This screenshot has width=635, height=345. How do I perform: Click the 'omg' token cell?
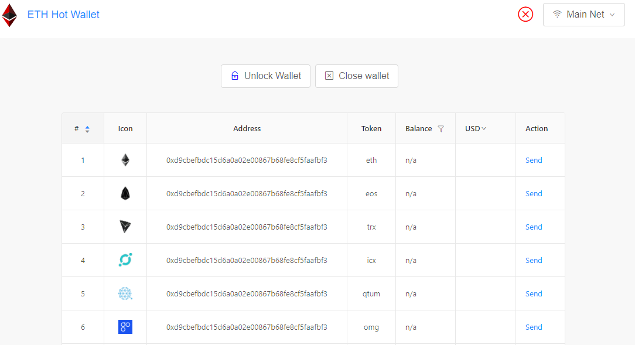pyautogui.click(x=371, y=327)
